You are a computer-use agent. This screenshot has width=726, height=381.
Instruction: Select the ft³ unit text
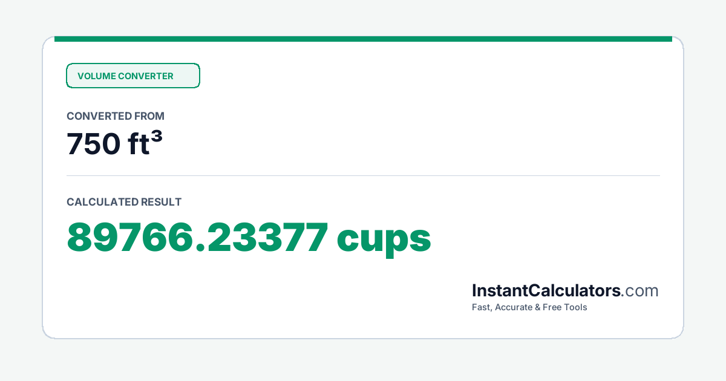[x=145, y=143]
